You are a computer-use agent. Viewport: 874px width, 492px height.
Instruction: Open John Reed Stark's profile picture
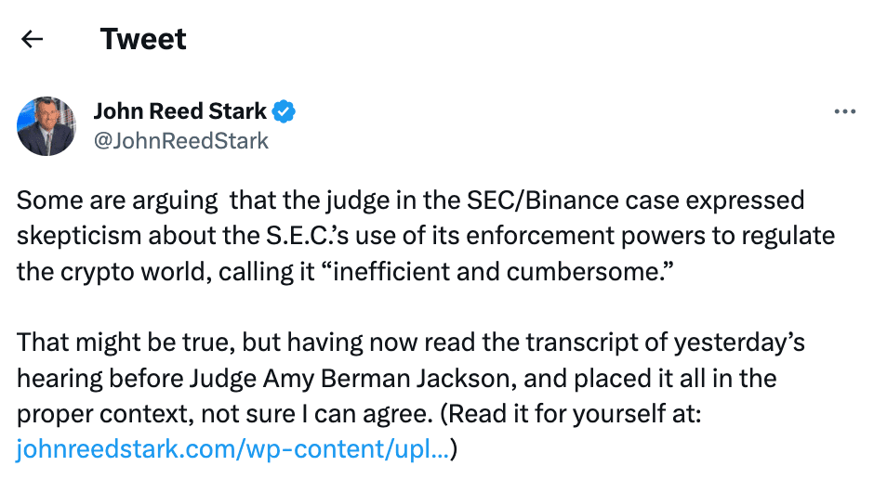pyautogui.click(x=46, y=125)
